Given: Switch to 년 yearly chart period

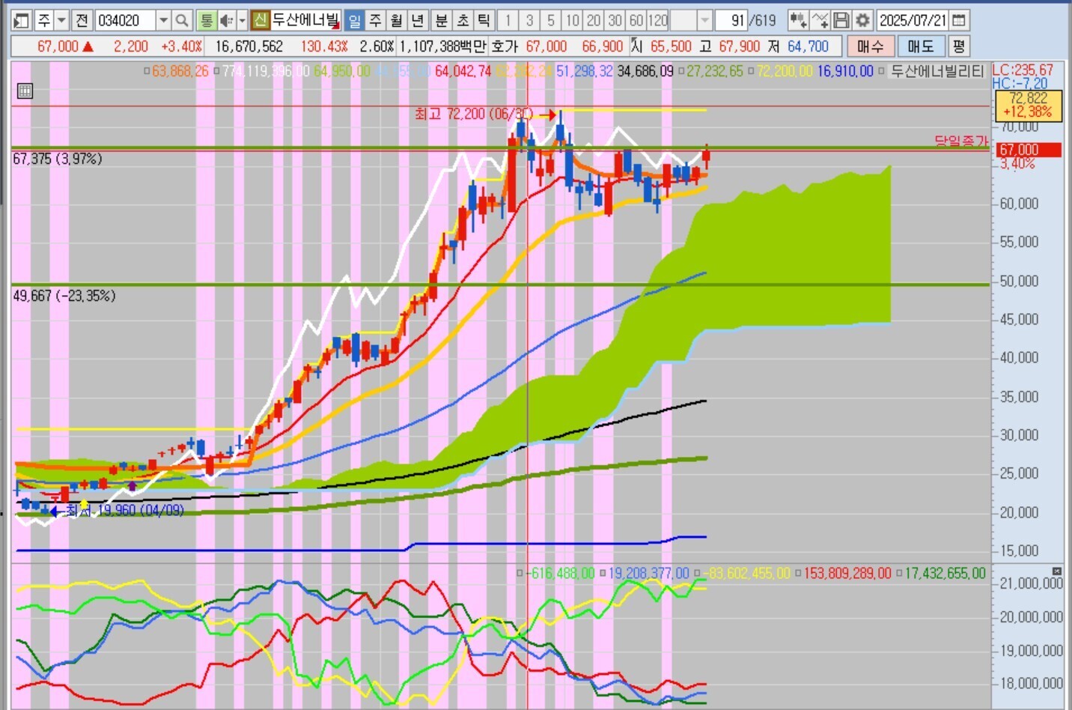Looking at the screenshot, I should 417,20.
